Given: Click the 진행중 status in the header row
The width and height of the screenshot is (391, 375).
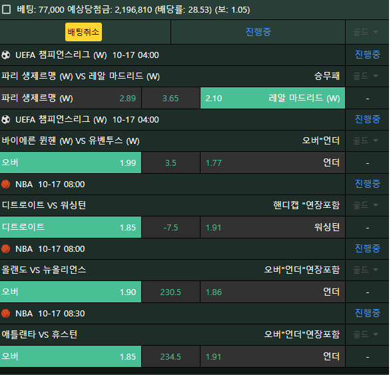Looking at the screenshot, I should coord(258,32).
